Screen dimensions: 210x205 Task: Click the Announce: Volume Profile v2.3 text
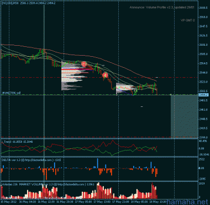(x=162, y=7)
